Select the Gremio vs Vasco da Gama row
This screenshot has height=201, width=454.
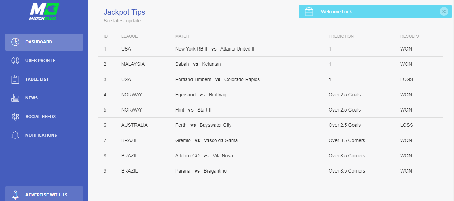tap(271, 140)
